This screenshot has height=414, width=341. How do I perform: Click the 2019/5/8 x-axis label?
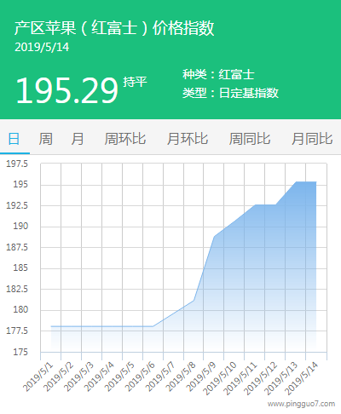(x=182, y=377)
